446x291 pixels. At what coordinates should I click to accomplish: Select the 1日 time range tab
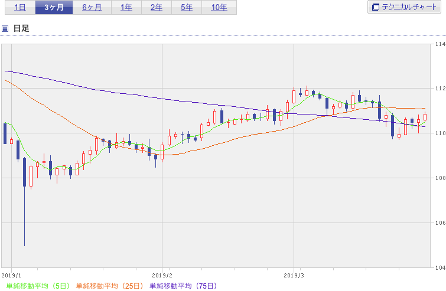pyautogui.click(x=20, y=8)
